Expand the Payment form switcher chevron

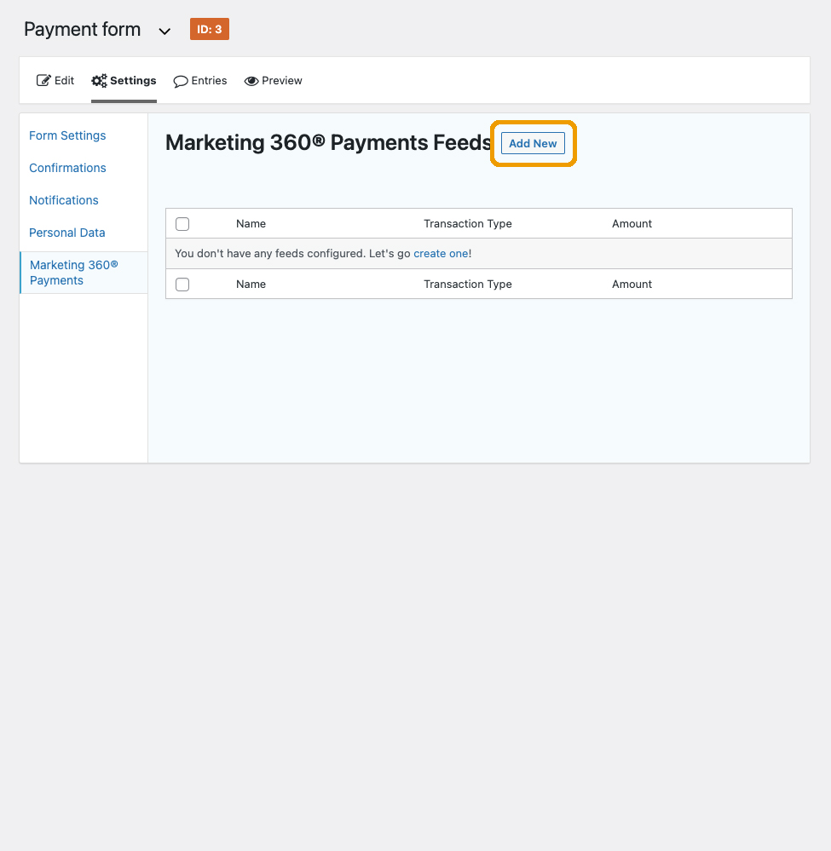pyautogui.click(x=164, y=31)
